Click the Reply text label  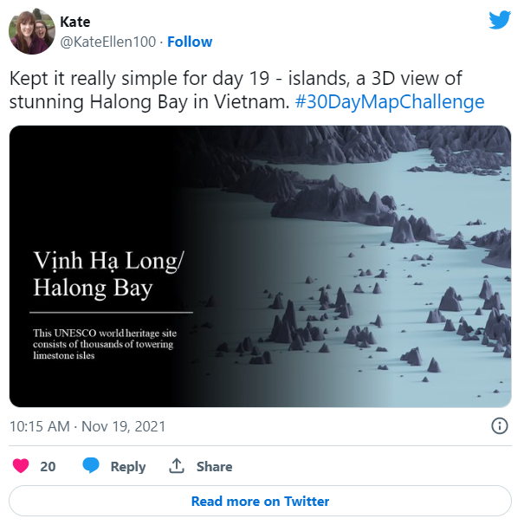[x=128, y=466]
